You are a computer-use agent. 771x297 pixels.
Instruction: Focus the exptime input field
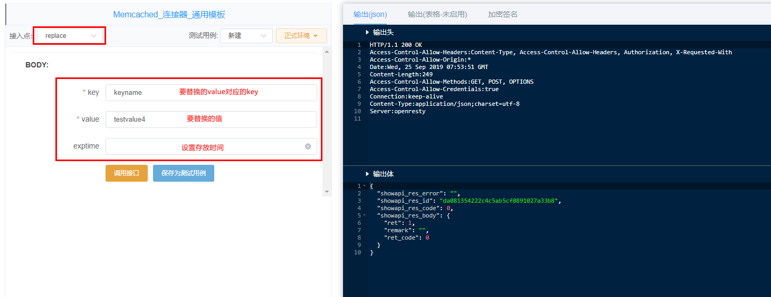tap(211, 146)
